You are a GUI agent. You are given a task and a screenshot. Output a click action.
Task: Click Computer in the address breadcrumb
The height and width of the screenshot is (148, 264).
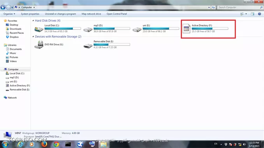(26, 7)
